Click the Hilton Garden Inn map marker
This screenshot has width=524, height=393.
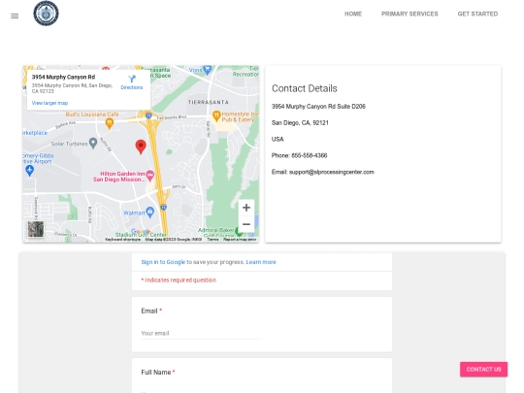pyautogui.click(x=150, y=175)
